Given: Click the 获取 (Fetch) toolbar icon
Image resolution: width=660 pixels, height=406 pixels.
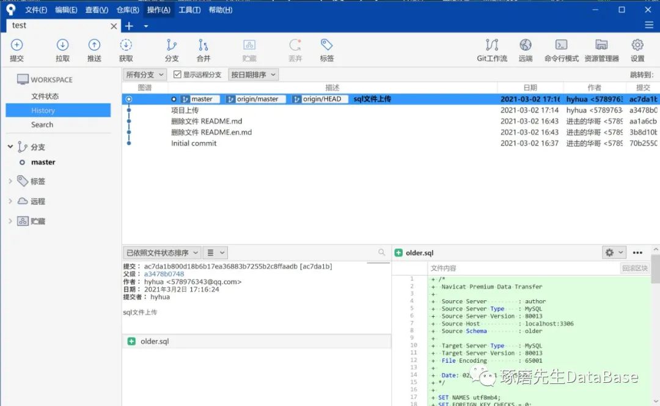Looking at the screenshot, I should tap(126, 49).
